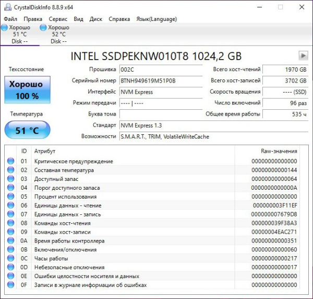Click status orb for Записи в журнале row
313x299 pixels.
click(x=11, y=285)
